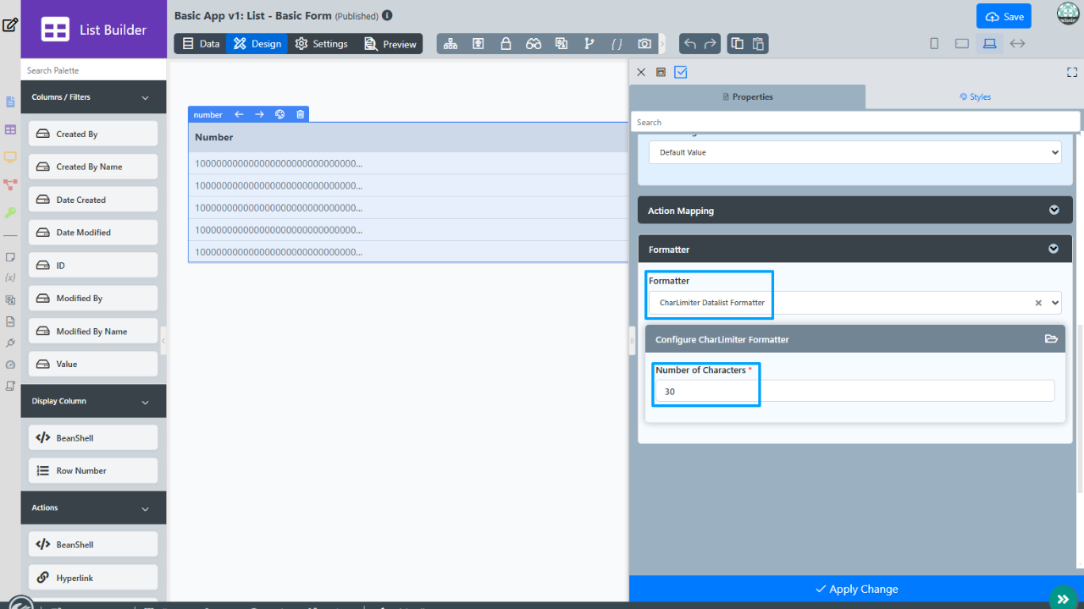The width and height of the screenshot is (1084, 609).
Task: Click the permission lock icon in toolbar
Action: pyautogui.click(x=506, y=44)
